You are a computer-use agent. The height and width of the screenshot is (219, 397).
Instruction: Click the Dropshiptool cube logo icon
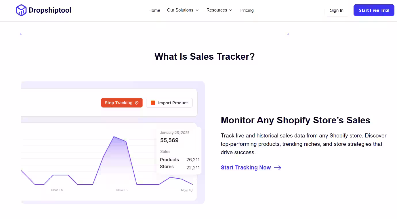[x=21, y=10]
